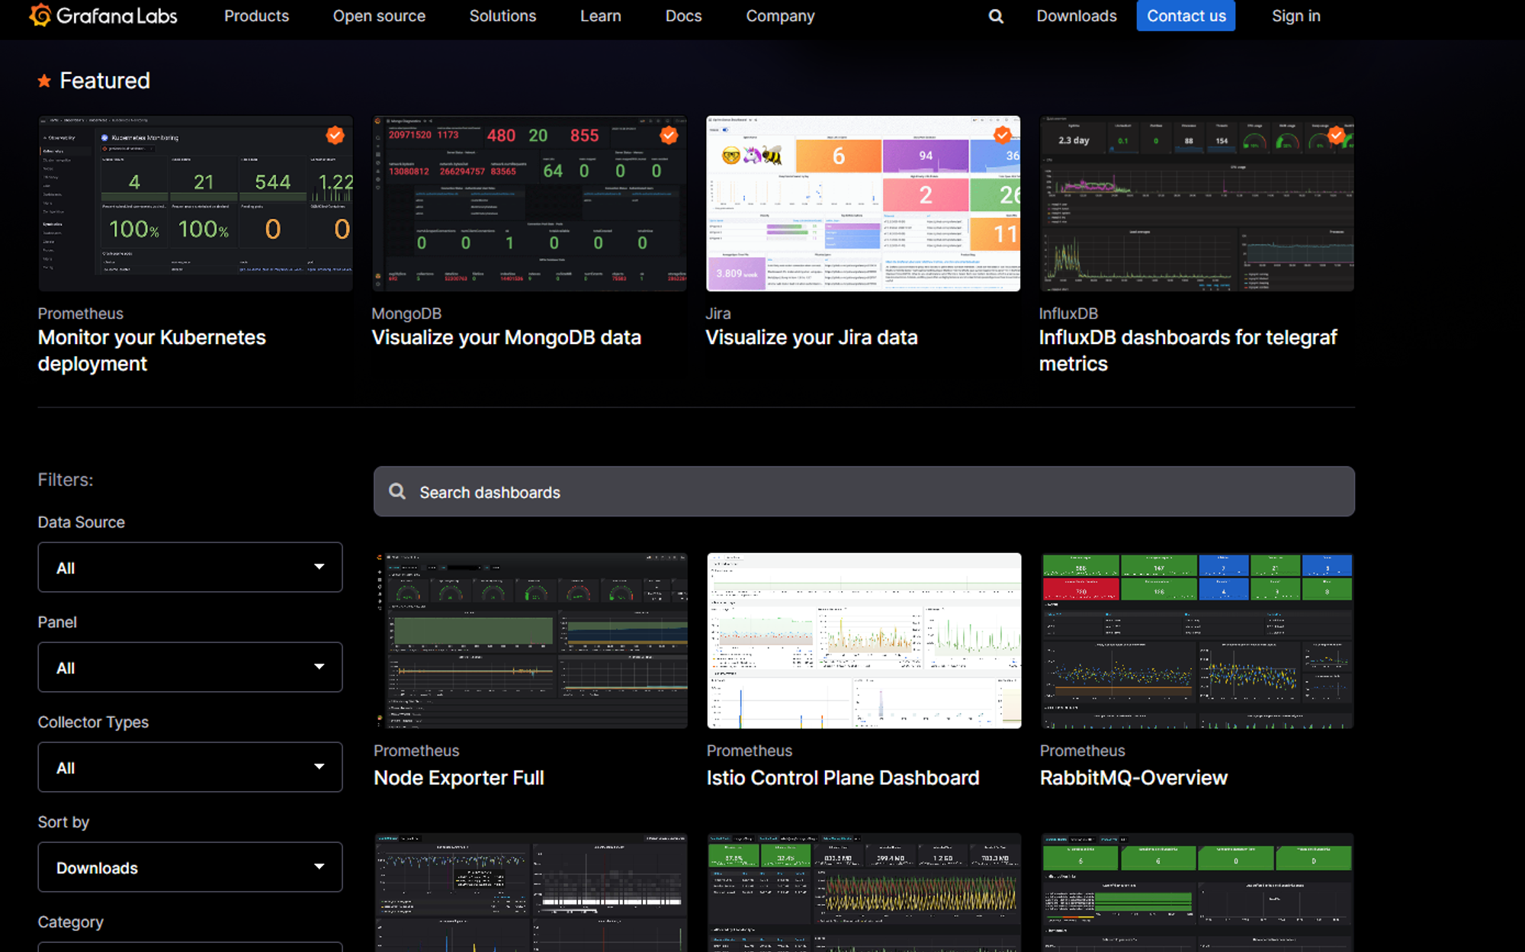Screen dimensions: 1525x952
Task: Open the Open source menu
Action: [379, 16]
